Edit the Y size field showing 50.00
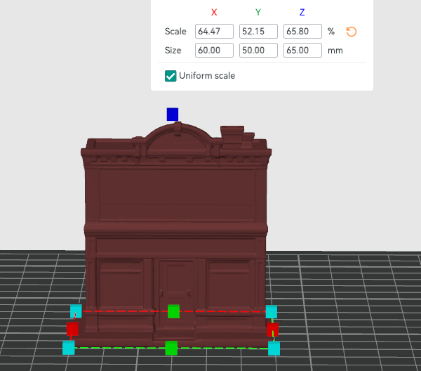 (x=258, y=51)
